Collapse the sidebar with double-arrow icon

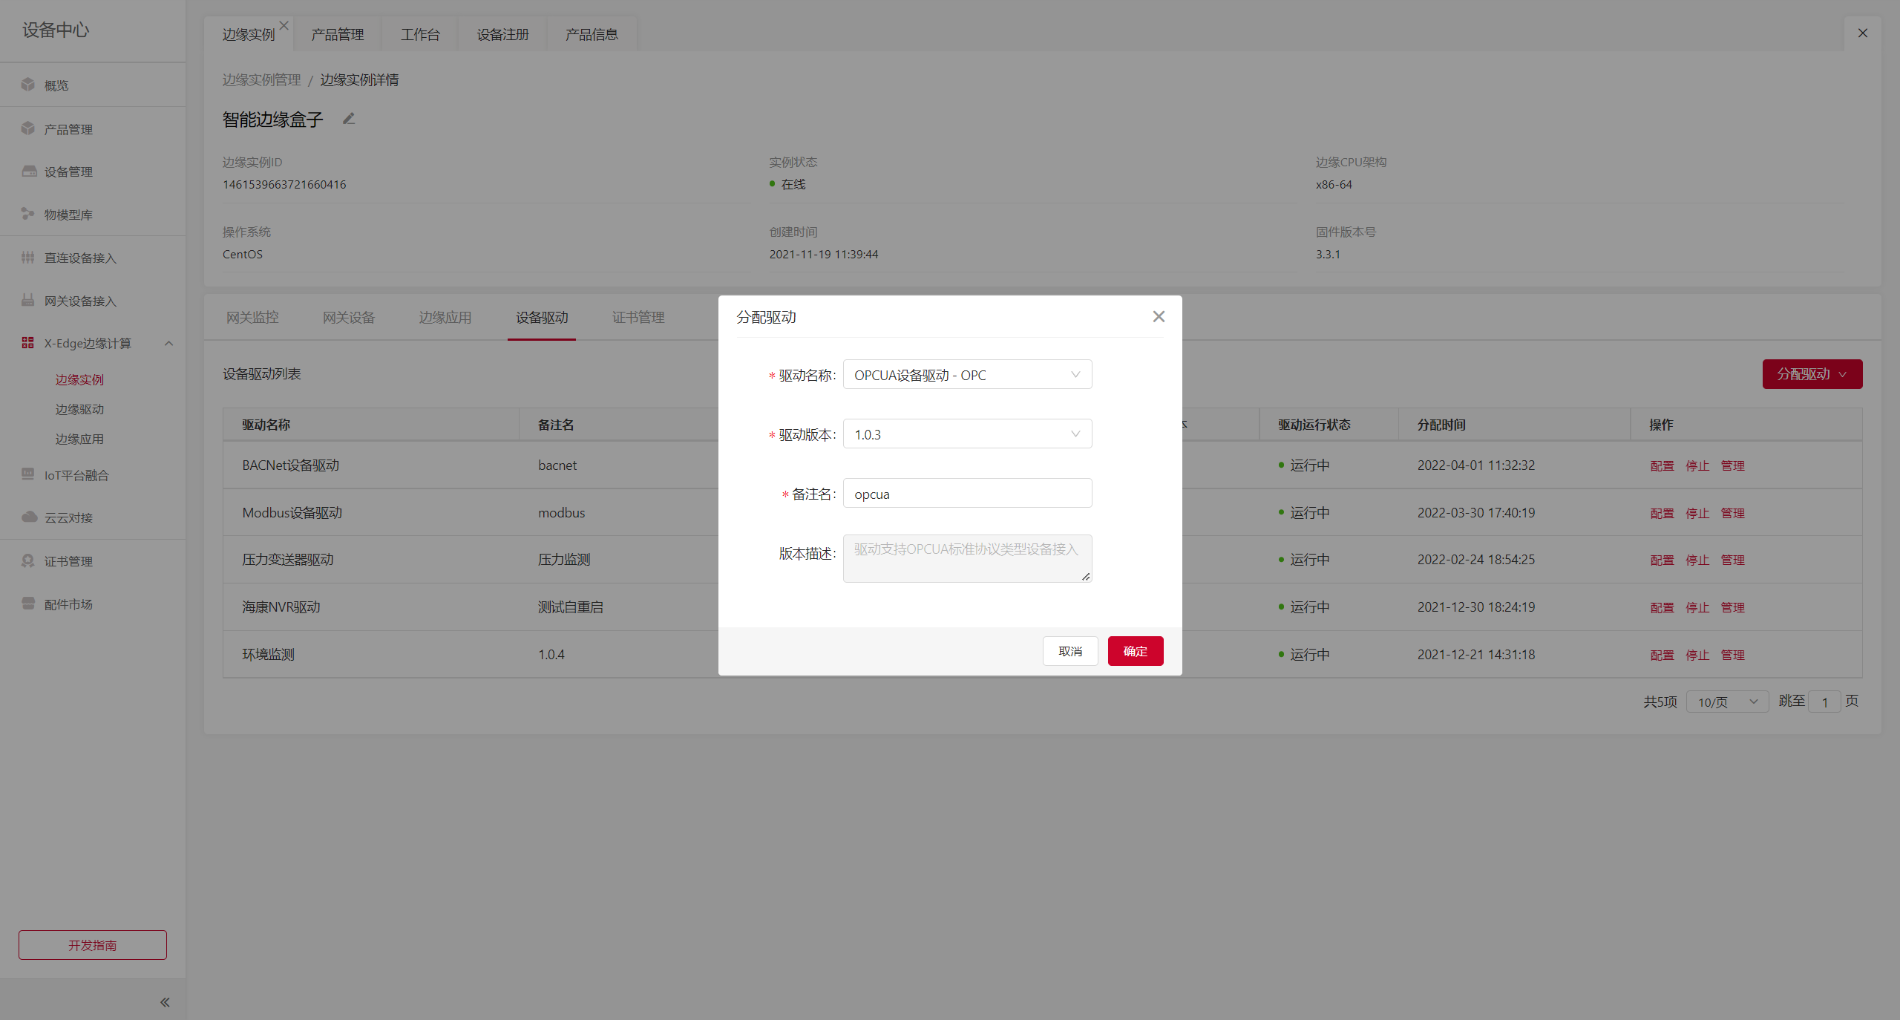pos(165,1002)
